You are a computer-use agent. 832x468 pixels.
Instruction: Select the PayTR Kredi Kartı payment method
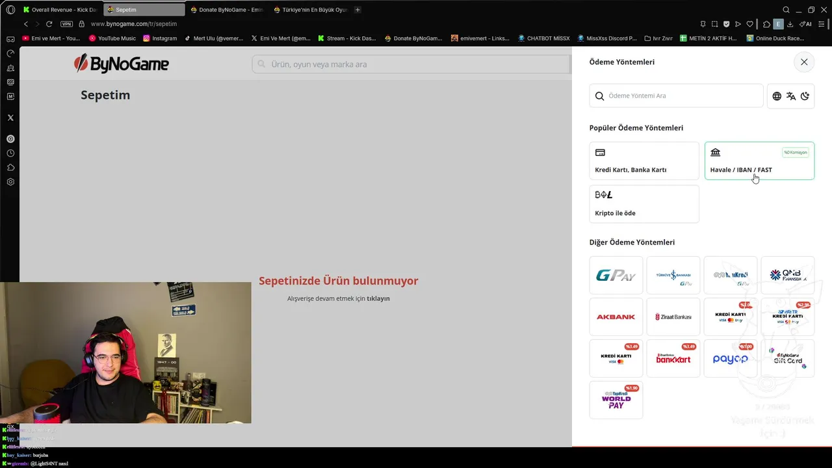788,317
